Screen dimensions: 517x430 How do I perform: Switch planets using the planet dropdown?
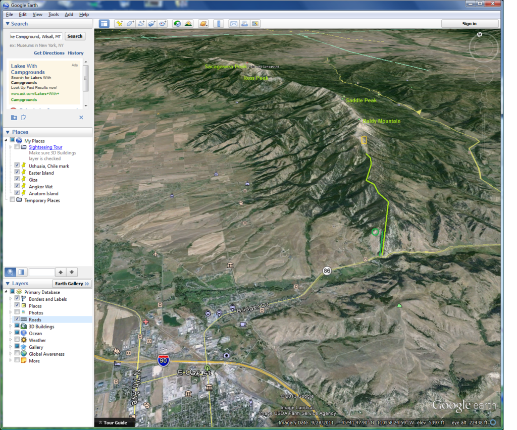tap(203, 24)
